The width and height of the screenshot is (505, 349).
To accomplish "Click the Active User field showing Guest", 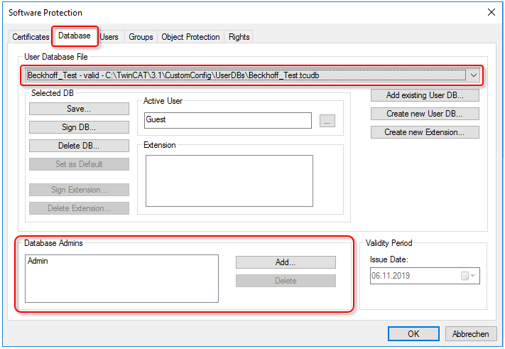I will point(228,120).
